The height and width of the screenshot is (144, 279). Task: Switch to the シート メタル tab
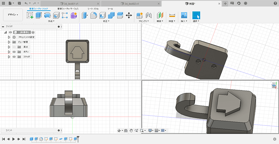(x=93, y=9)
